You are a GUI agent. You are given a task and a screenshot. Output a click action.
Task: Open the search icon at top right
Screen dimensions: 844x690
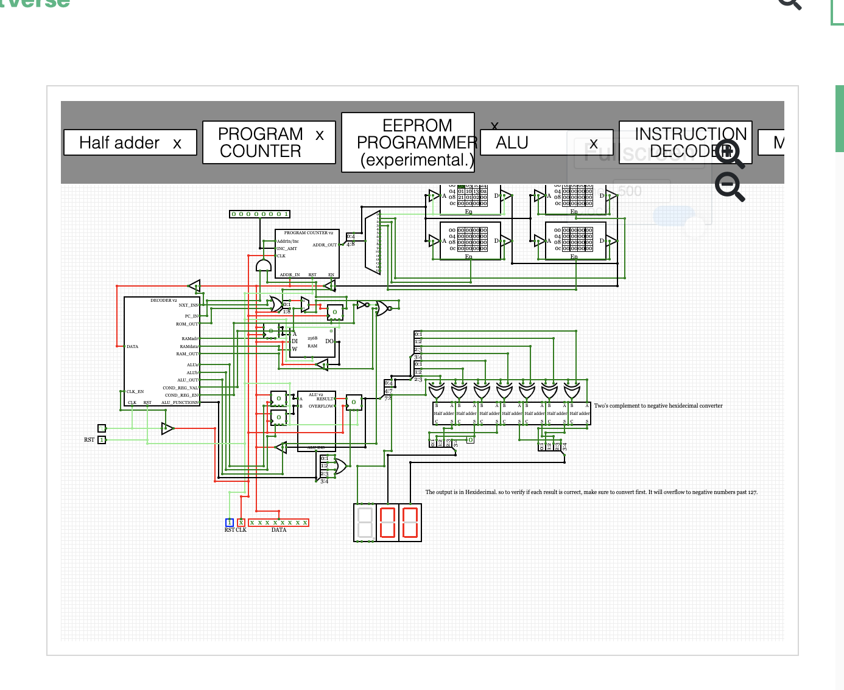click(x=790, y=2)
